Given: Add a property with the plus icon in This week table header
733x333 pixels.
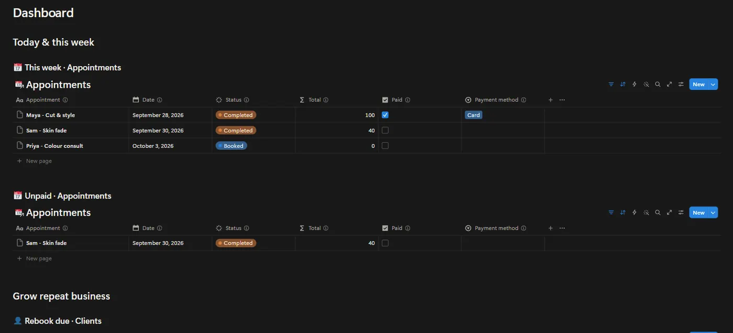Looking at the screenshot, I should coord(550,100).
